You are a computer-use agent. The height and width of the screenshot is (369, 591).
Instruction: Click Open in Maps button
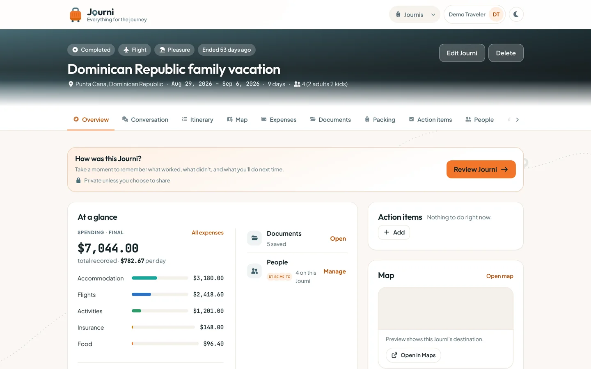pyautogui.click(x=414, y=355)
